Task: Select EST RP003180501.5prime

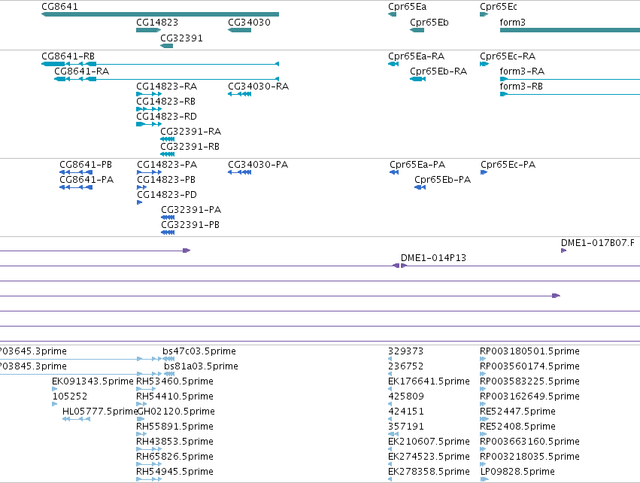Action: click(483, 359)
